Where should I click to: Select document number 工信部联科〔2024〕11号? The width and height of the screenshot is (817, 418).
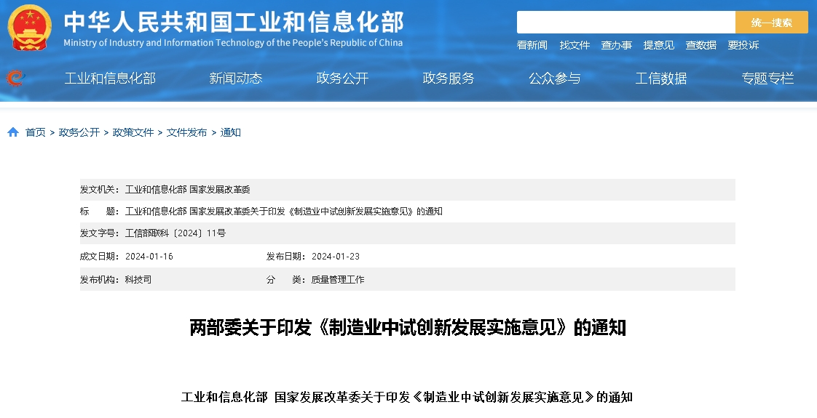[175, 233]
